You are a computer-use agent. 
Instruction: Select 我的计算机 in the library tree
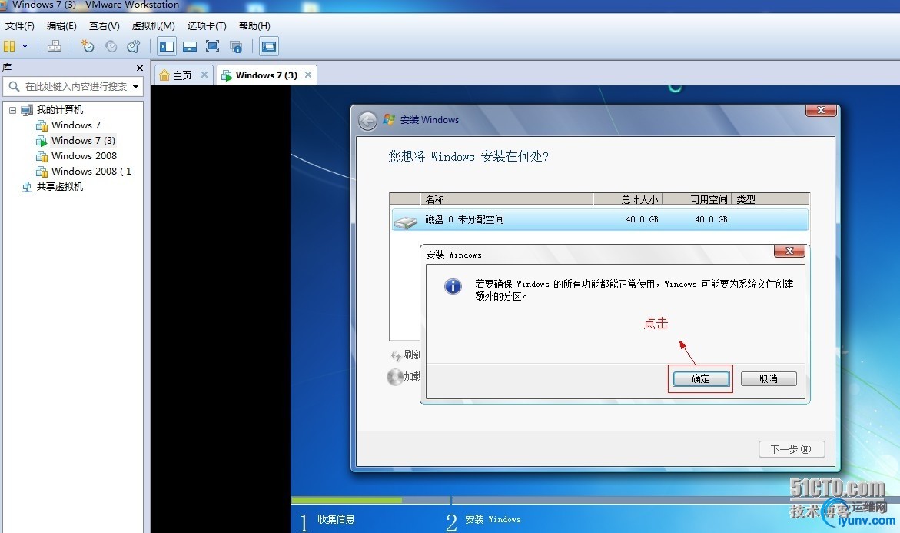point(60,110)
